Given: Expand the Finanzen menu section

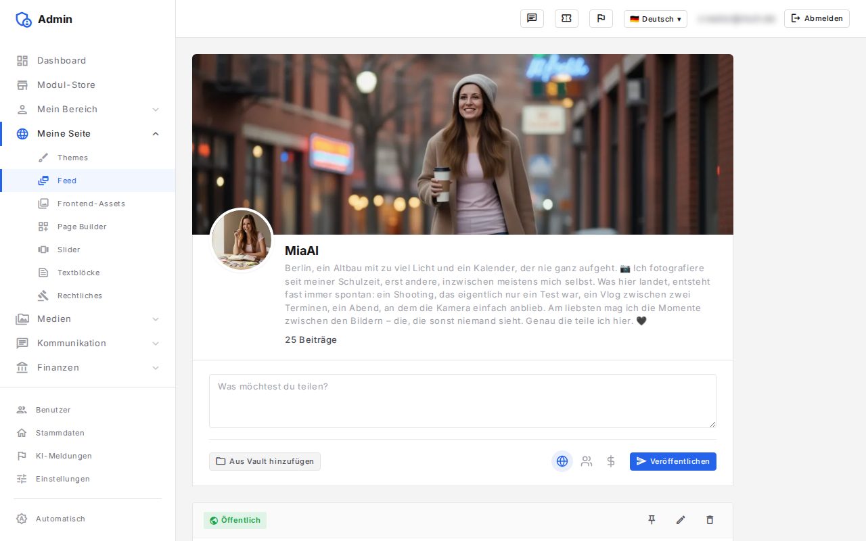Looking at the screenshot, I should click(88, 368).
